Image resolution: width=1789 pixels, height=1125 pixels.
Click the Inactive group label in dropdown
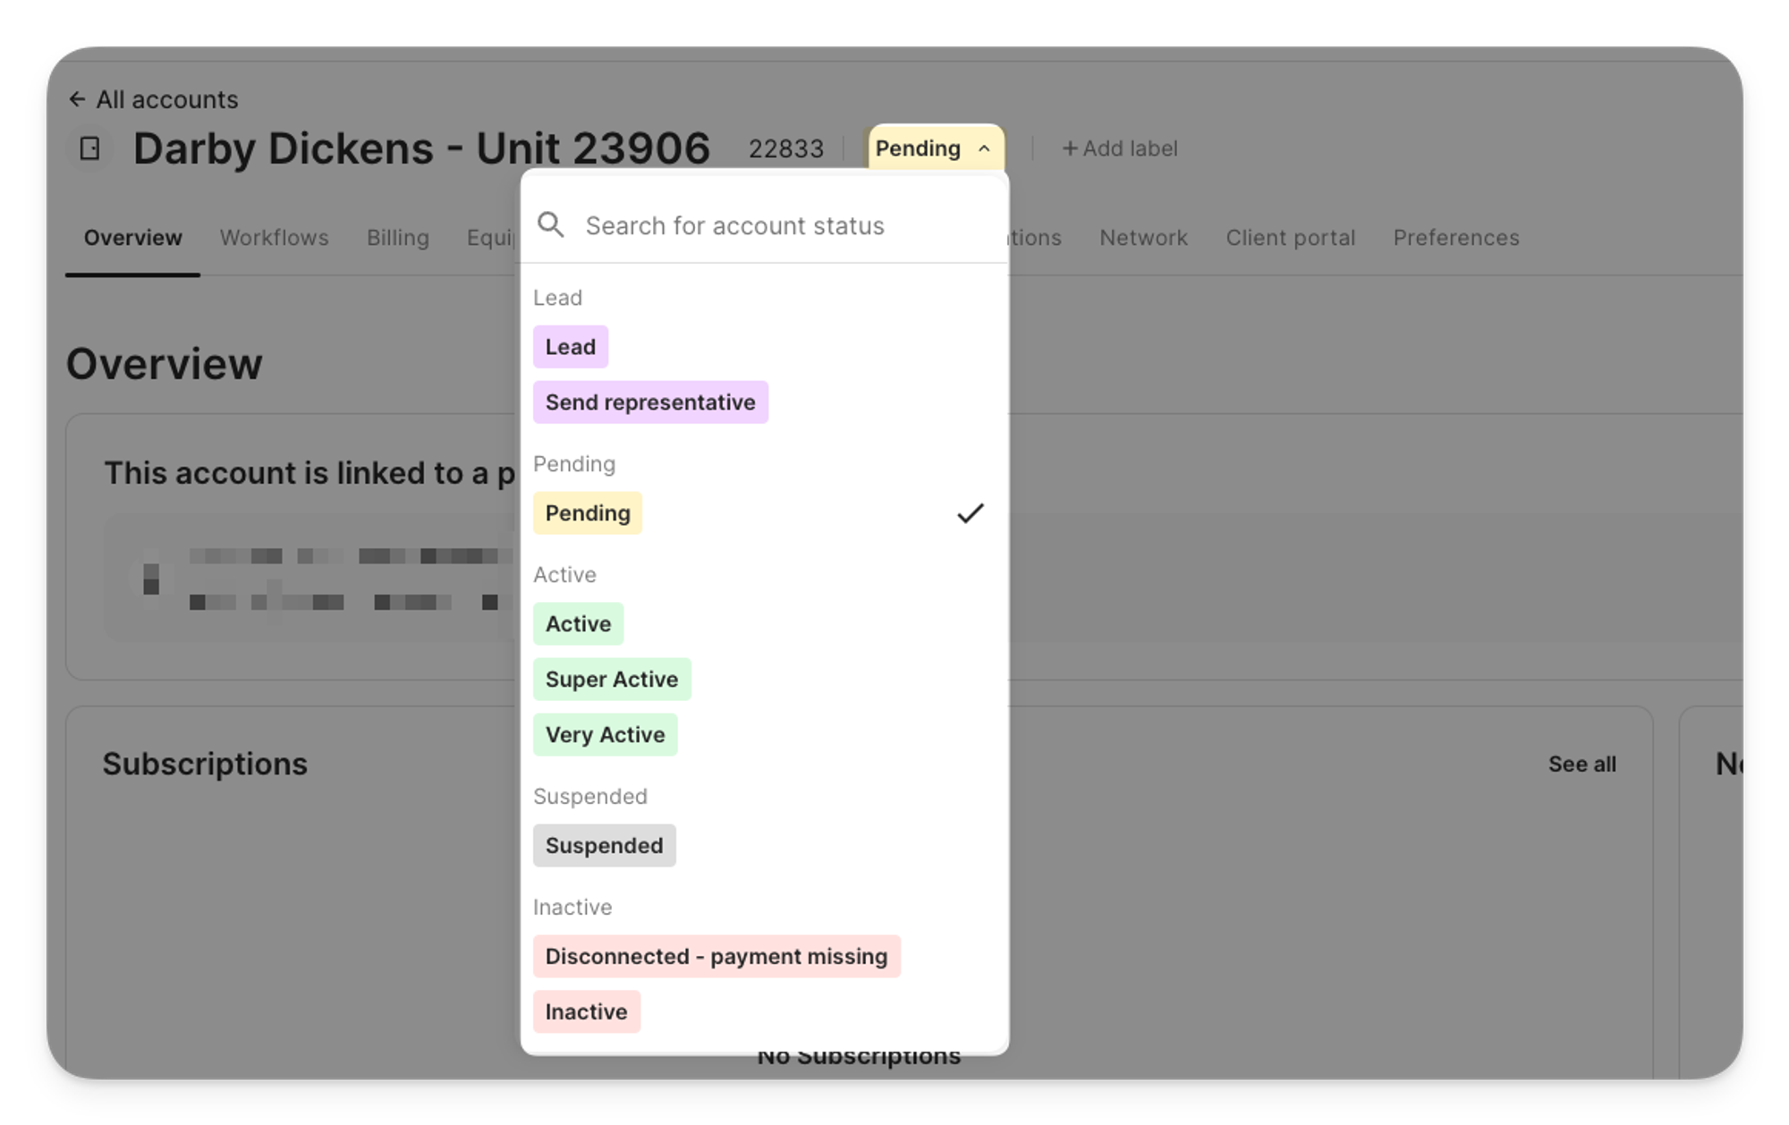(x=572, y=908)
